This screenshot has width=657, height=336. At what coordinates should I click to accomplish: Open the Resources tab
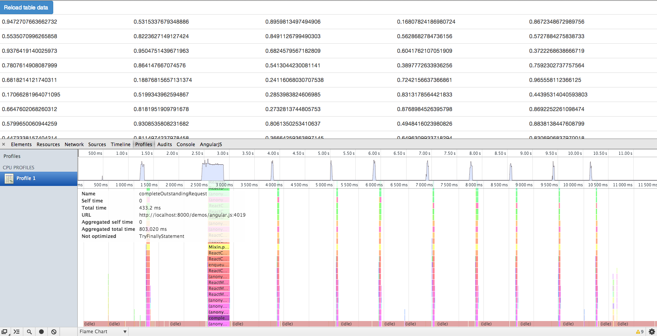pos(48,145)
